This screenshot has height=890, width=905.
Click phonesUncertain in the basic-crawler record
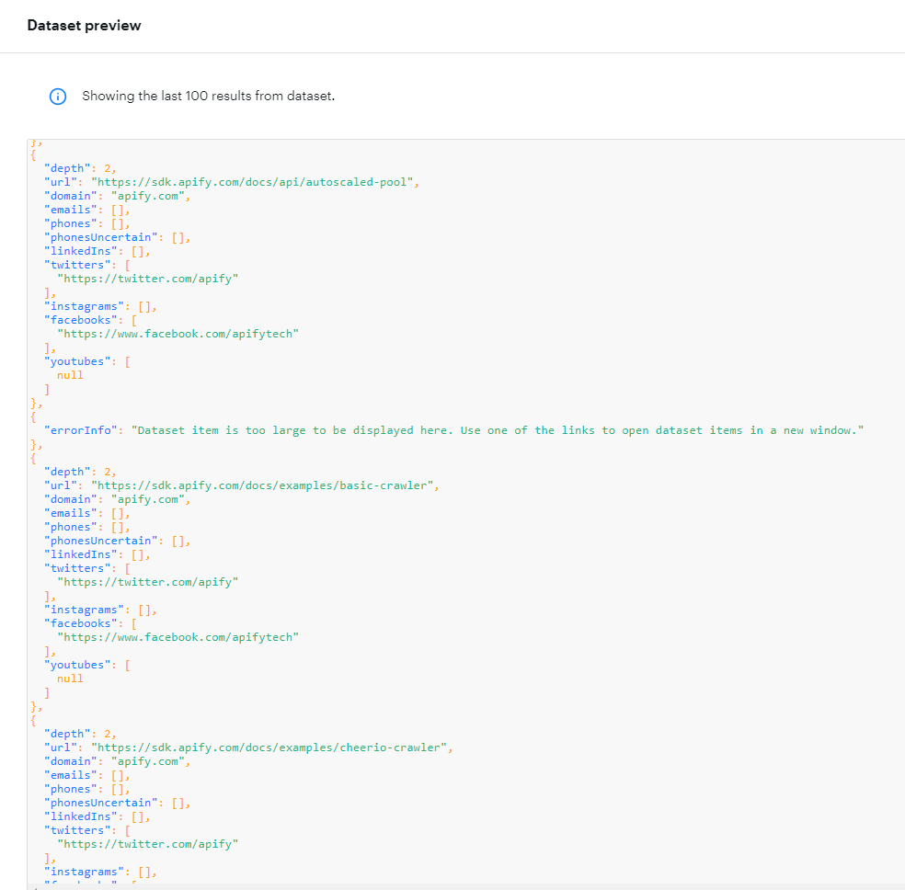point(101,541)
